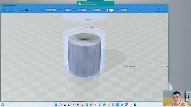Click the webcam icon in the notification
The width and height of the screenshot is (191, 107).
point(80,4)
